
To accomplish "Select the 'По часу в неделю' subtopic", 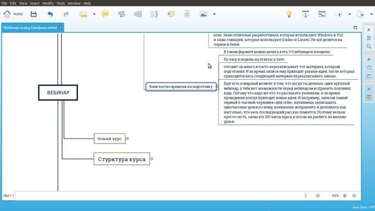I will click(254, 59).
